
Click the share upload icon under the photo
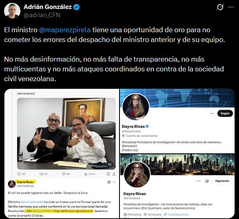point(114,174)
